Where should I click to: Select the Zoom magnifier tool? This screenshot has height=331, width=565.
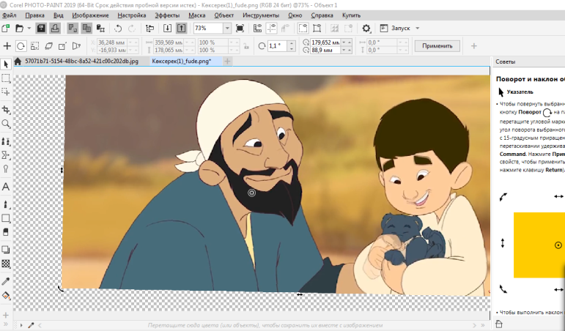(6, 124)
